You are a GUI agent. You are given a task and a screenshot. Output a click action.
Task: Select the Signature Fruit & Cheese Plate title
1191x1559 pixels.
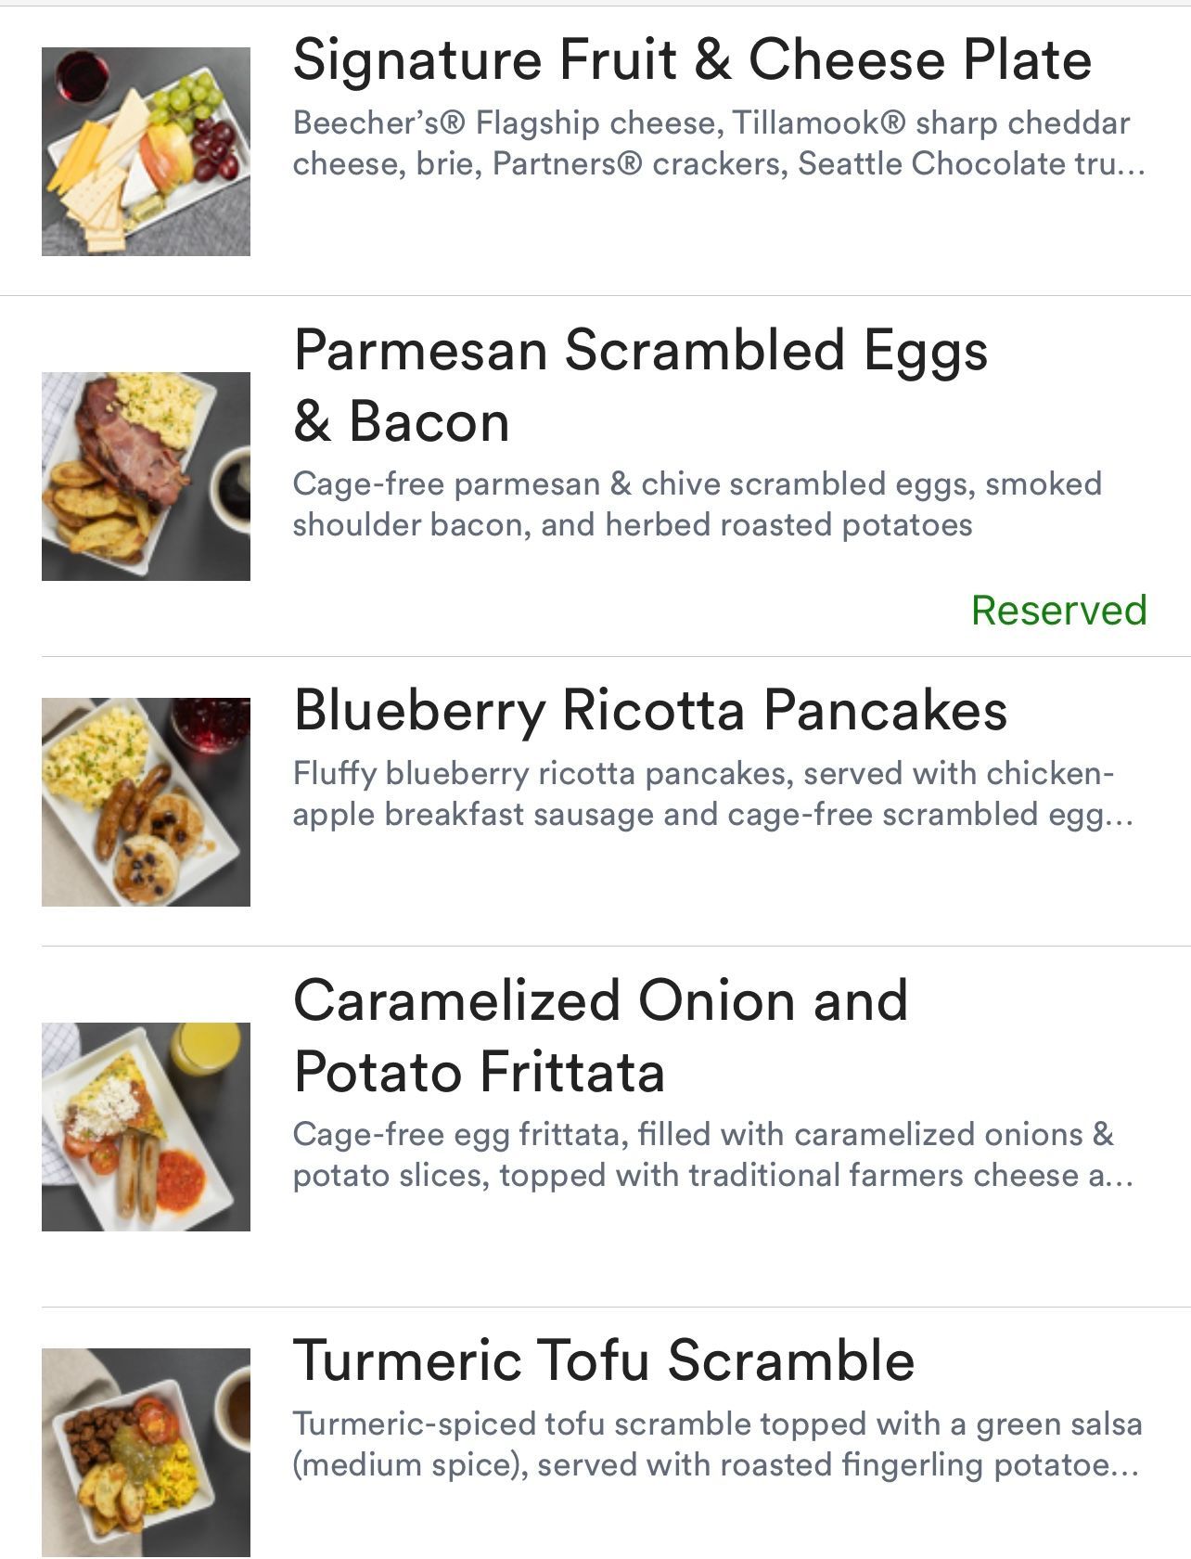(692, 60)
